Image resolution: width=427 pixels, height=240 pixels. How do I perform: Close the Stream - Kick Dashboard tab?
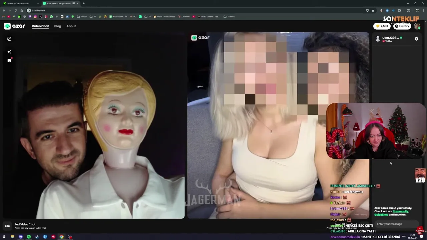[x=38, y=3]
